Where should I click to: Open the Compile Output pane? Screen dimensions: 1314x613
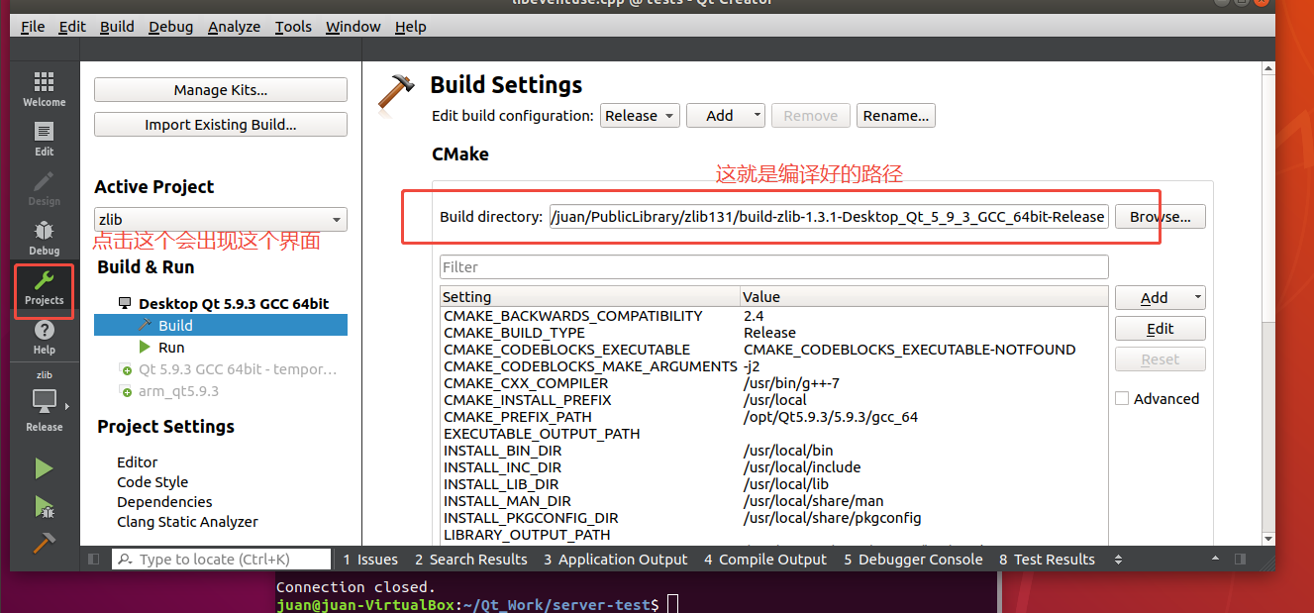(765, 560)
